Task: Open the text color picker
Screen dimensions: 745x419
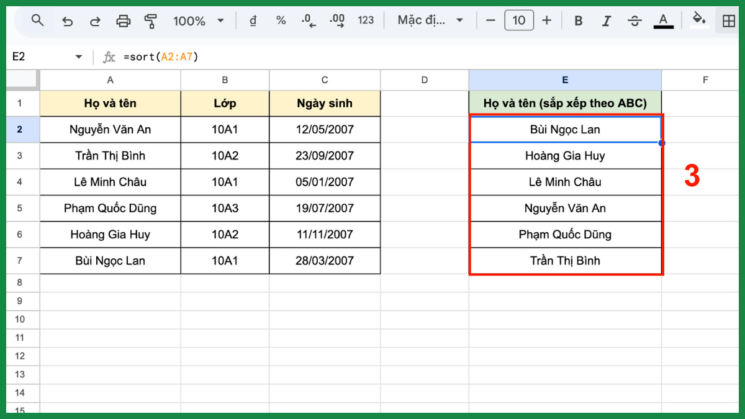Action: 663,21
